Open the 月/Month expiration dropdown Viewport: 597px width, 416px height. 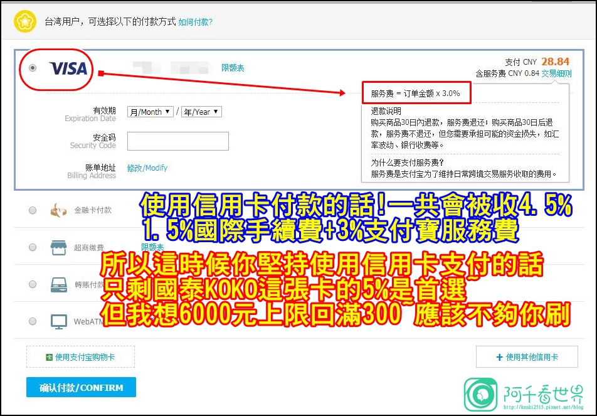click(151, 112)
